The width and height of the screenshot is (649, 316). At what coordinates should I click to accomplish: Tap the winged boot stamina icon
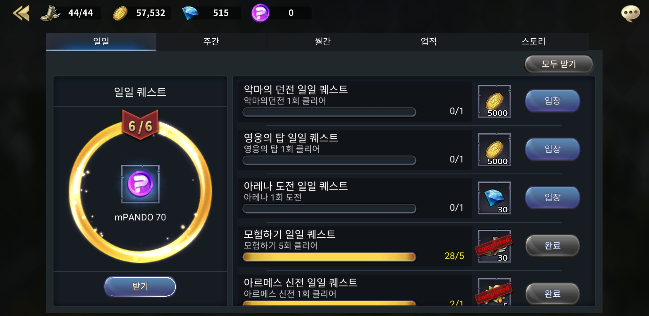(50, 13)
